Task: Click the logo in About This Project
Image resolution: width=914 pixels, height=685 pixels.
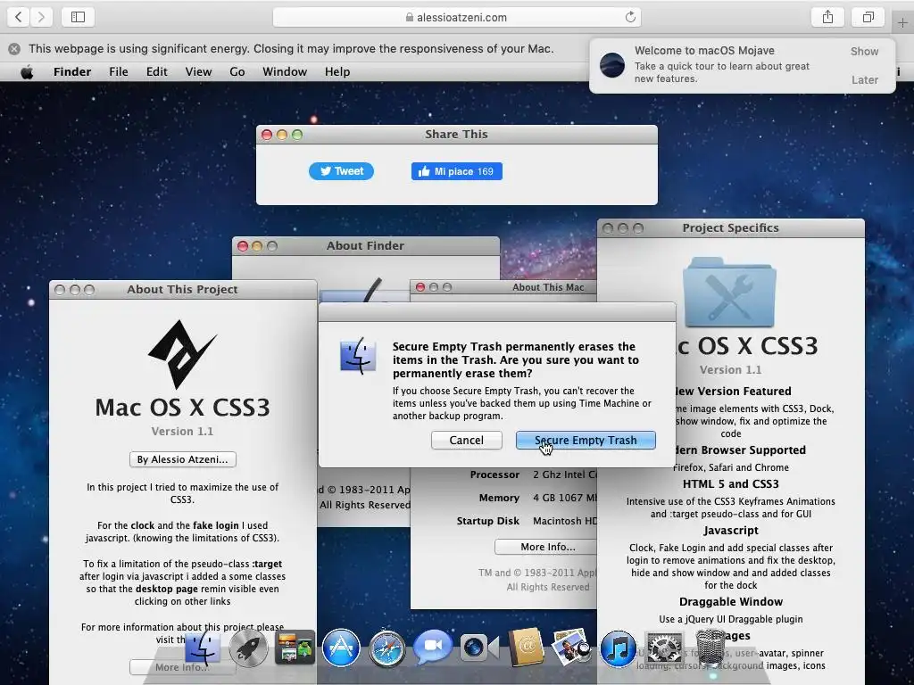Action: pyautogui.click(x=182, y=354)
